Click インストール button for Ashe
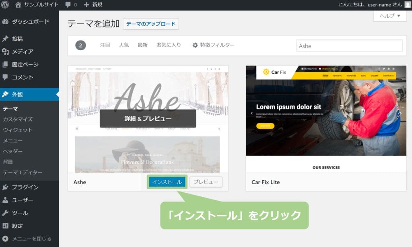Image resolution: width=412 pixels, height=247 pixels. pyautogui.click(x=167, y=182)
